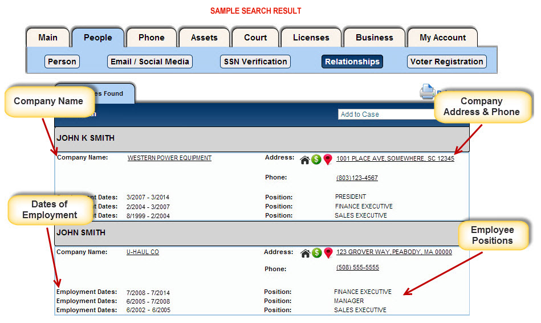Click the house icon beside Western Power address
This screenshot has height=323, width=541.
pos(304,160)
